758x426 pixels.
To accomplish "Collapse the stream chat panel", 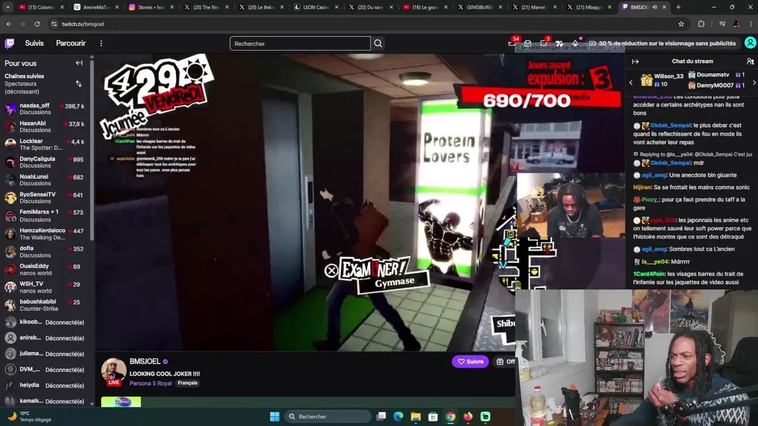I will 635,62.
